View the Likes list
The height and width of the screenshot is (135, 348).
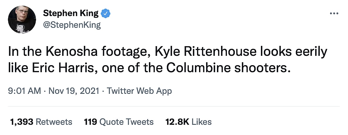[x=202, y=122]
